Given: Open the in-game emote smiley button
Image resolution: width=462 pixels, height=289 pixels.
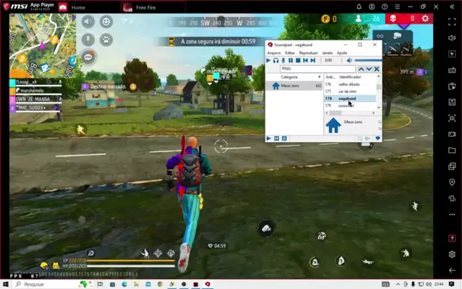Looking at the screenshot, I should coord(106,22).
